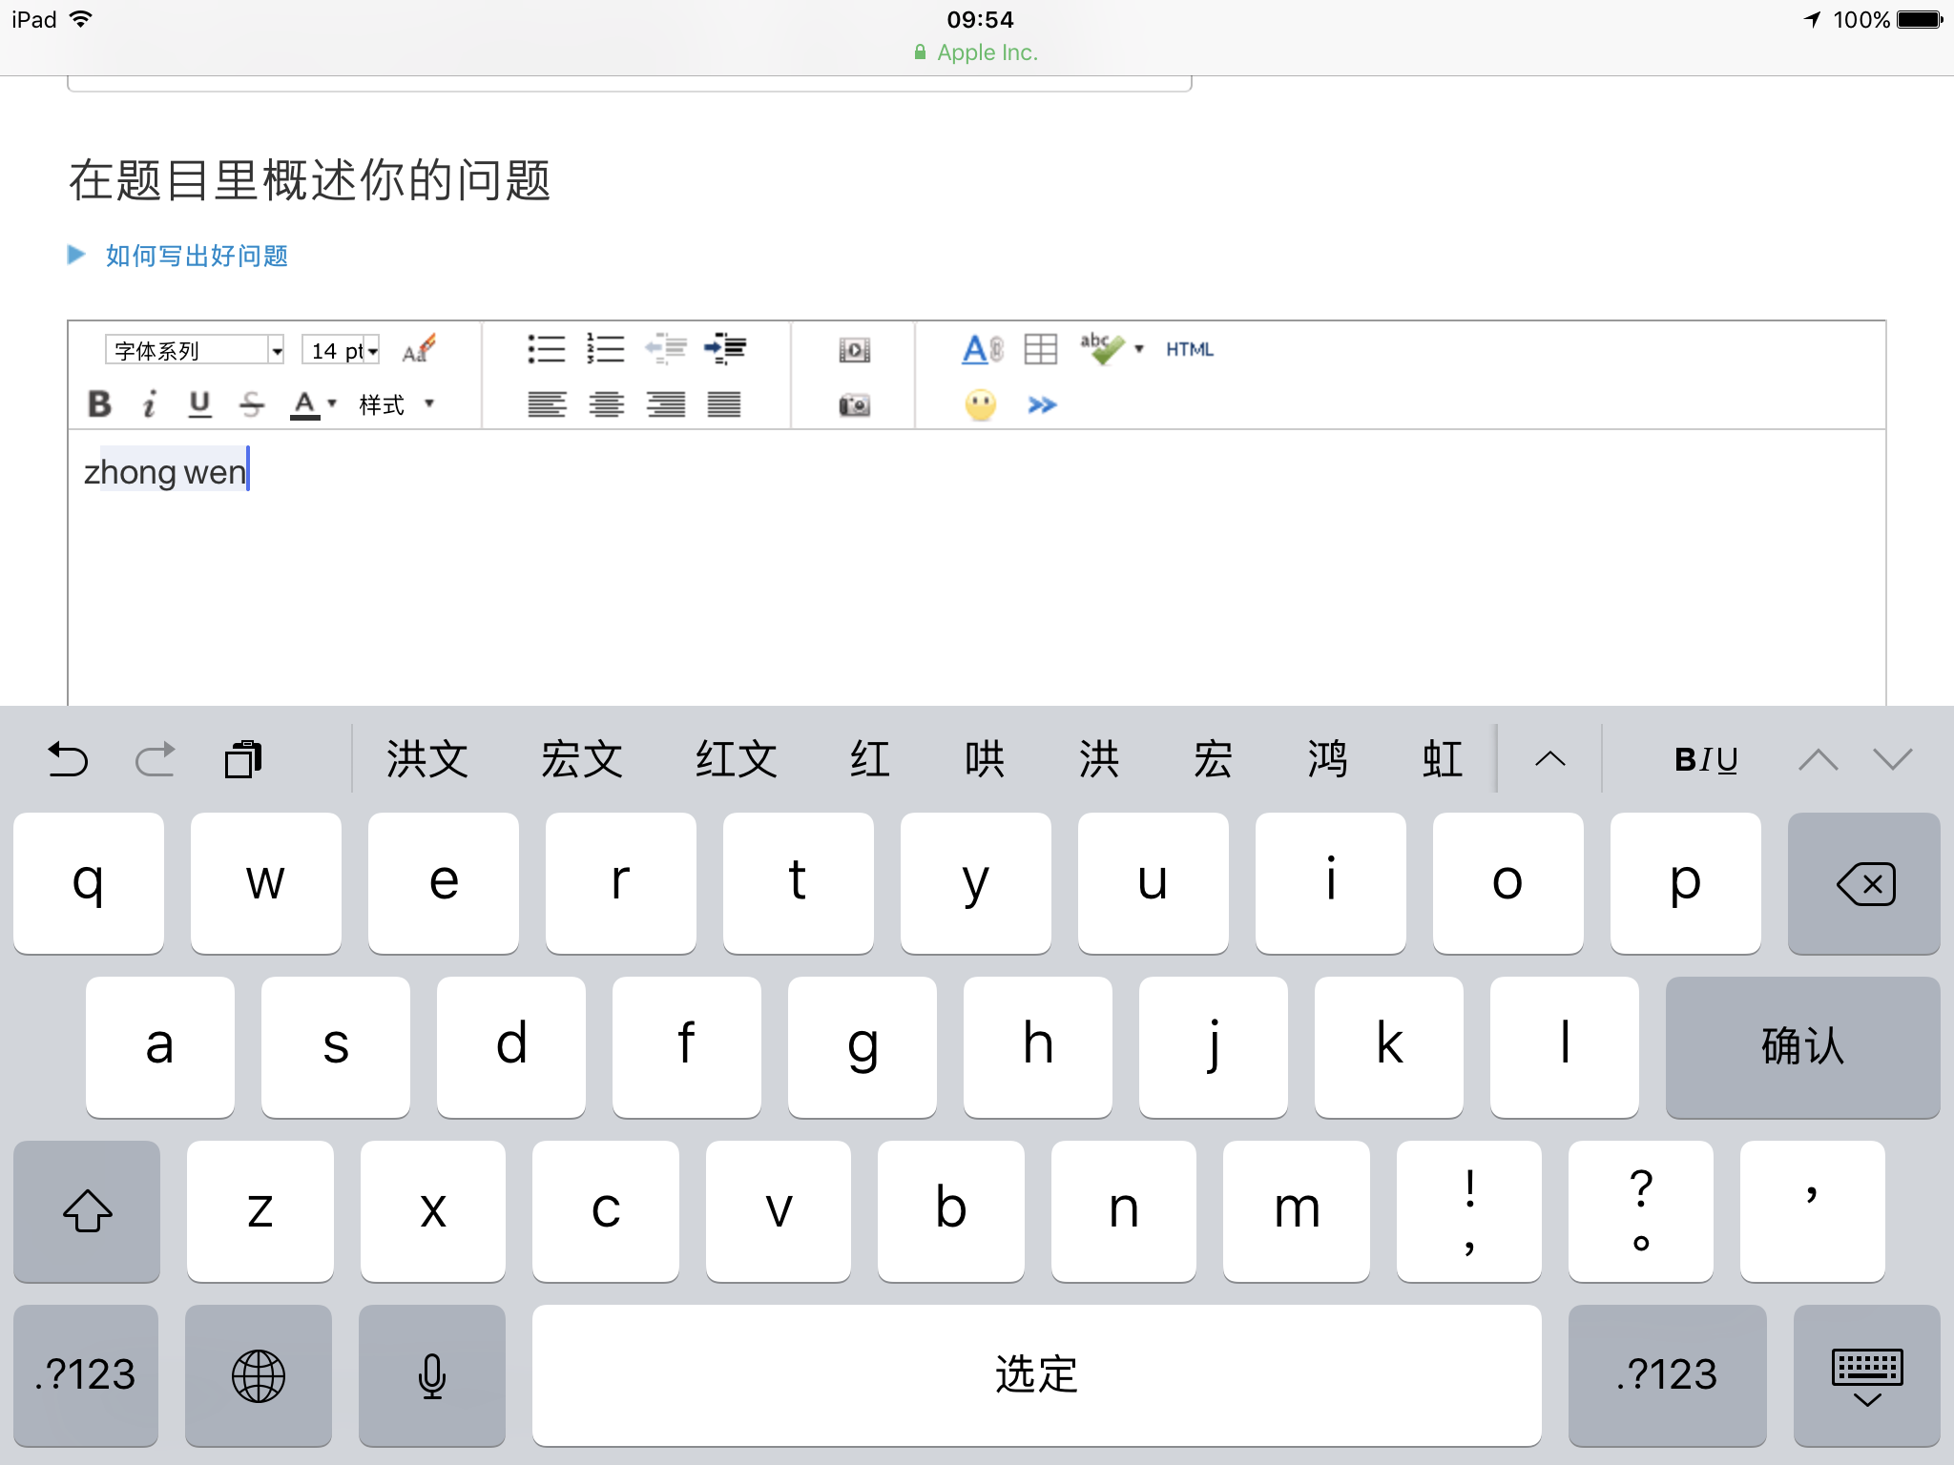Insert a bulleted list
The width and height of the screenshot is (1954, 1465).
[547, 349]
